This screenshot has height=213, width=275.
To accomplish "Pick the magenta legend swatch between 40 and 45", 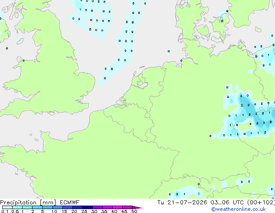I will pyautogui.click(x=118, y=207).
